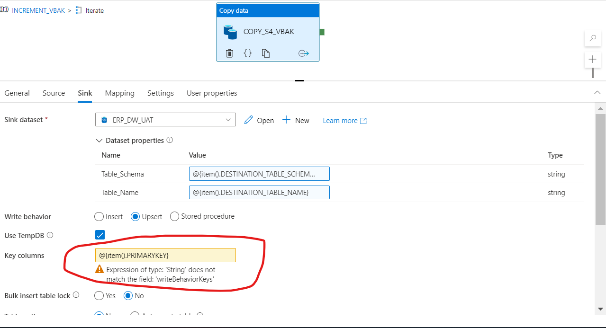
Task: Click the vertical scrollbar thumb
Action: pos(600,169)
